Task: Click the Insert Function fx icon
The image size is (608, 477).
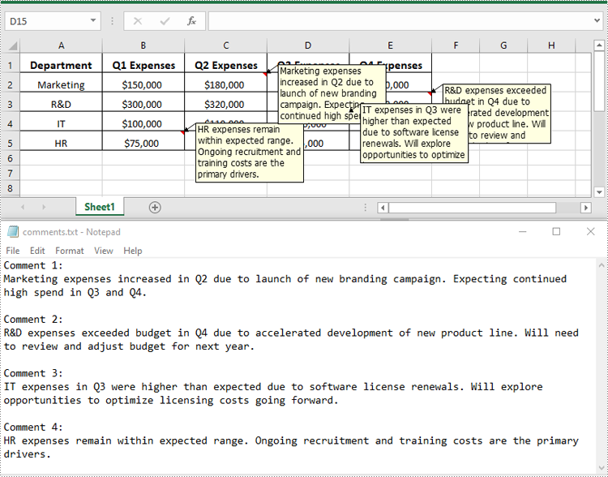Action: click(191, 21)
